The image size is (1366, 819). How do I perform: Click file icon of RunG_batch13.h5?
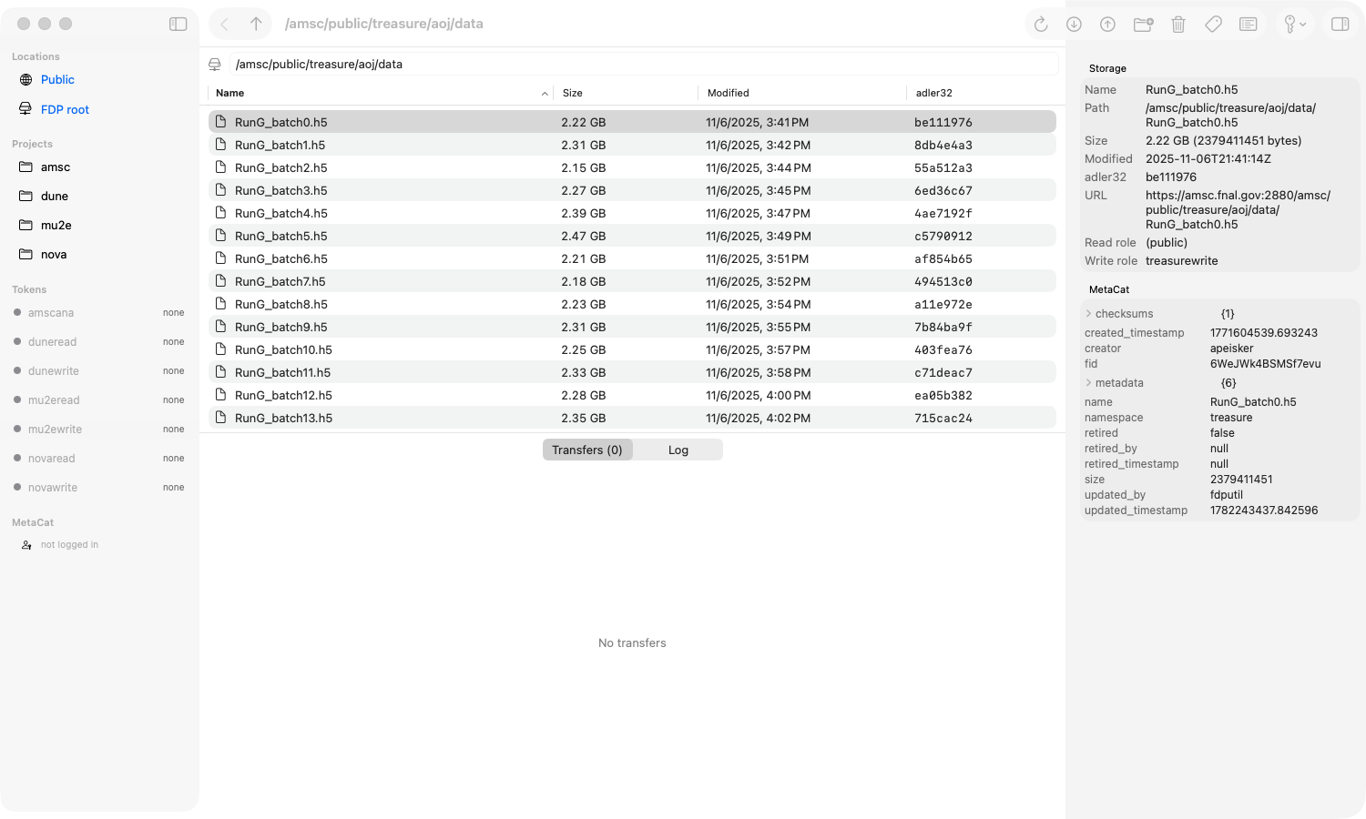tap(220, 418)
